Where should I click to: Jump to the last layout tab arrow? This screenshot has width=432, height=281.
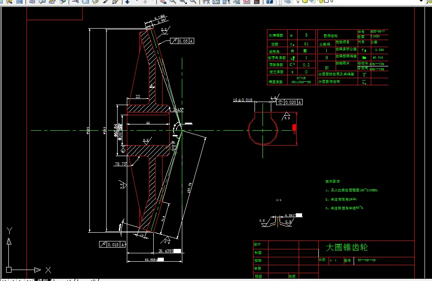29,280
